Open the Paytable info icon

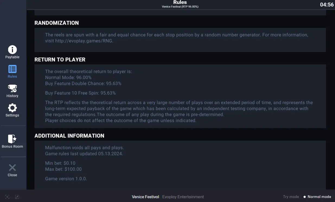click(12, 50)
